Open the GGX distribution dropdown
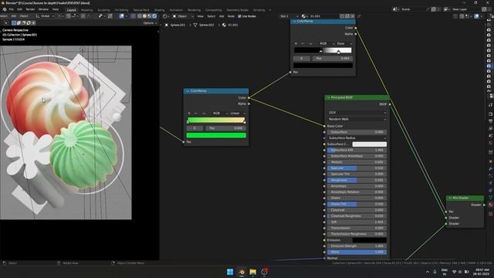494x278 pixels. (x=357, y=113)
